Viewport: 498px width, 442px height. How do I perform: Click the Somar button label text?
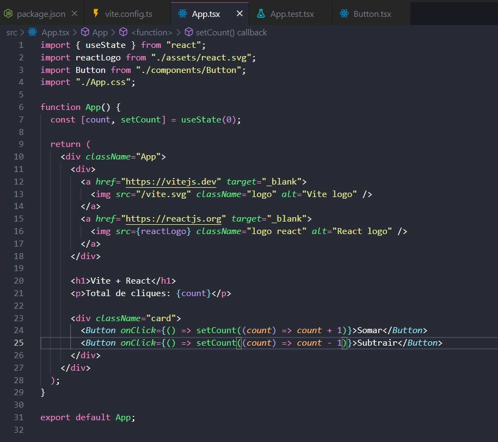[370, 330]
